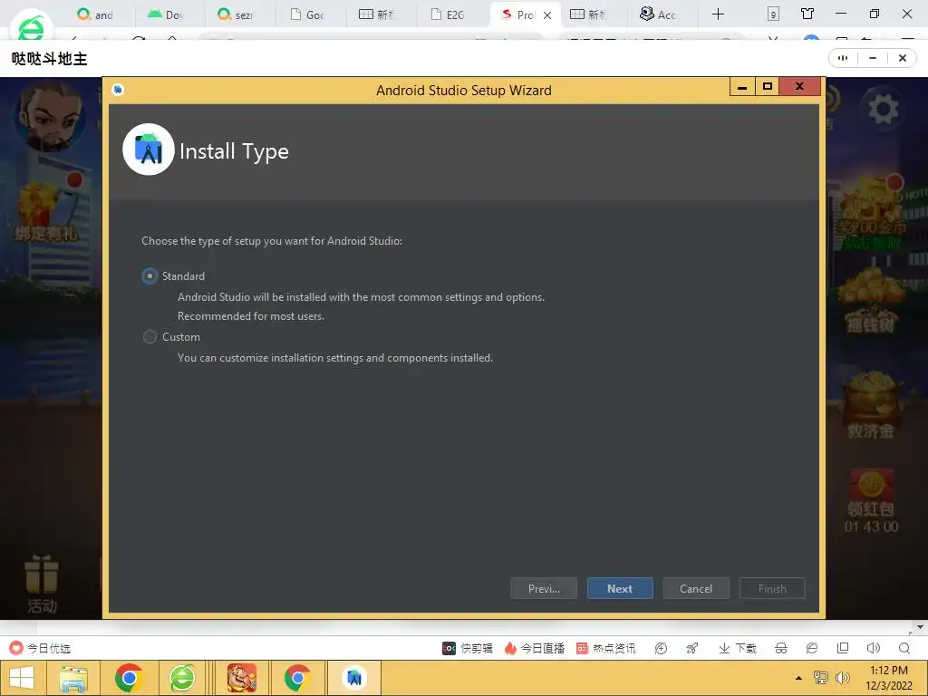Open a new browser tab with plus

tap(718, 14)
